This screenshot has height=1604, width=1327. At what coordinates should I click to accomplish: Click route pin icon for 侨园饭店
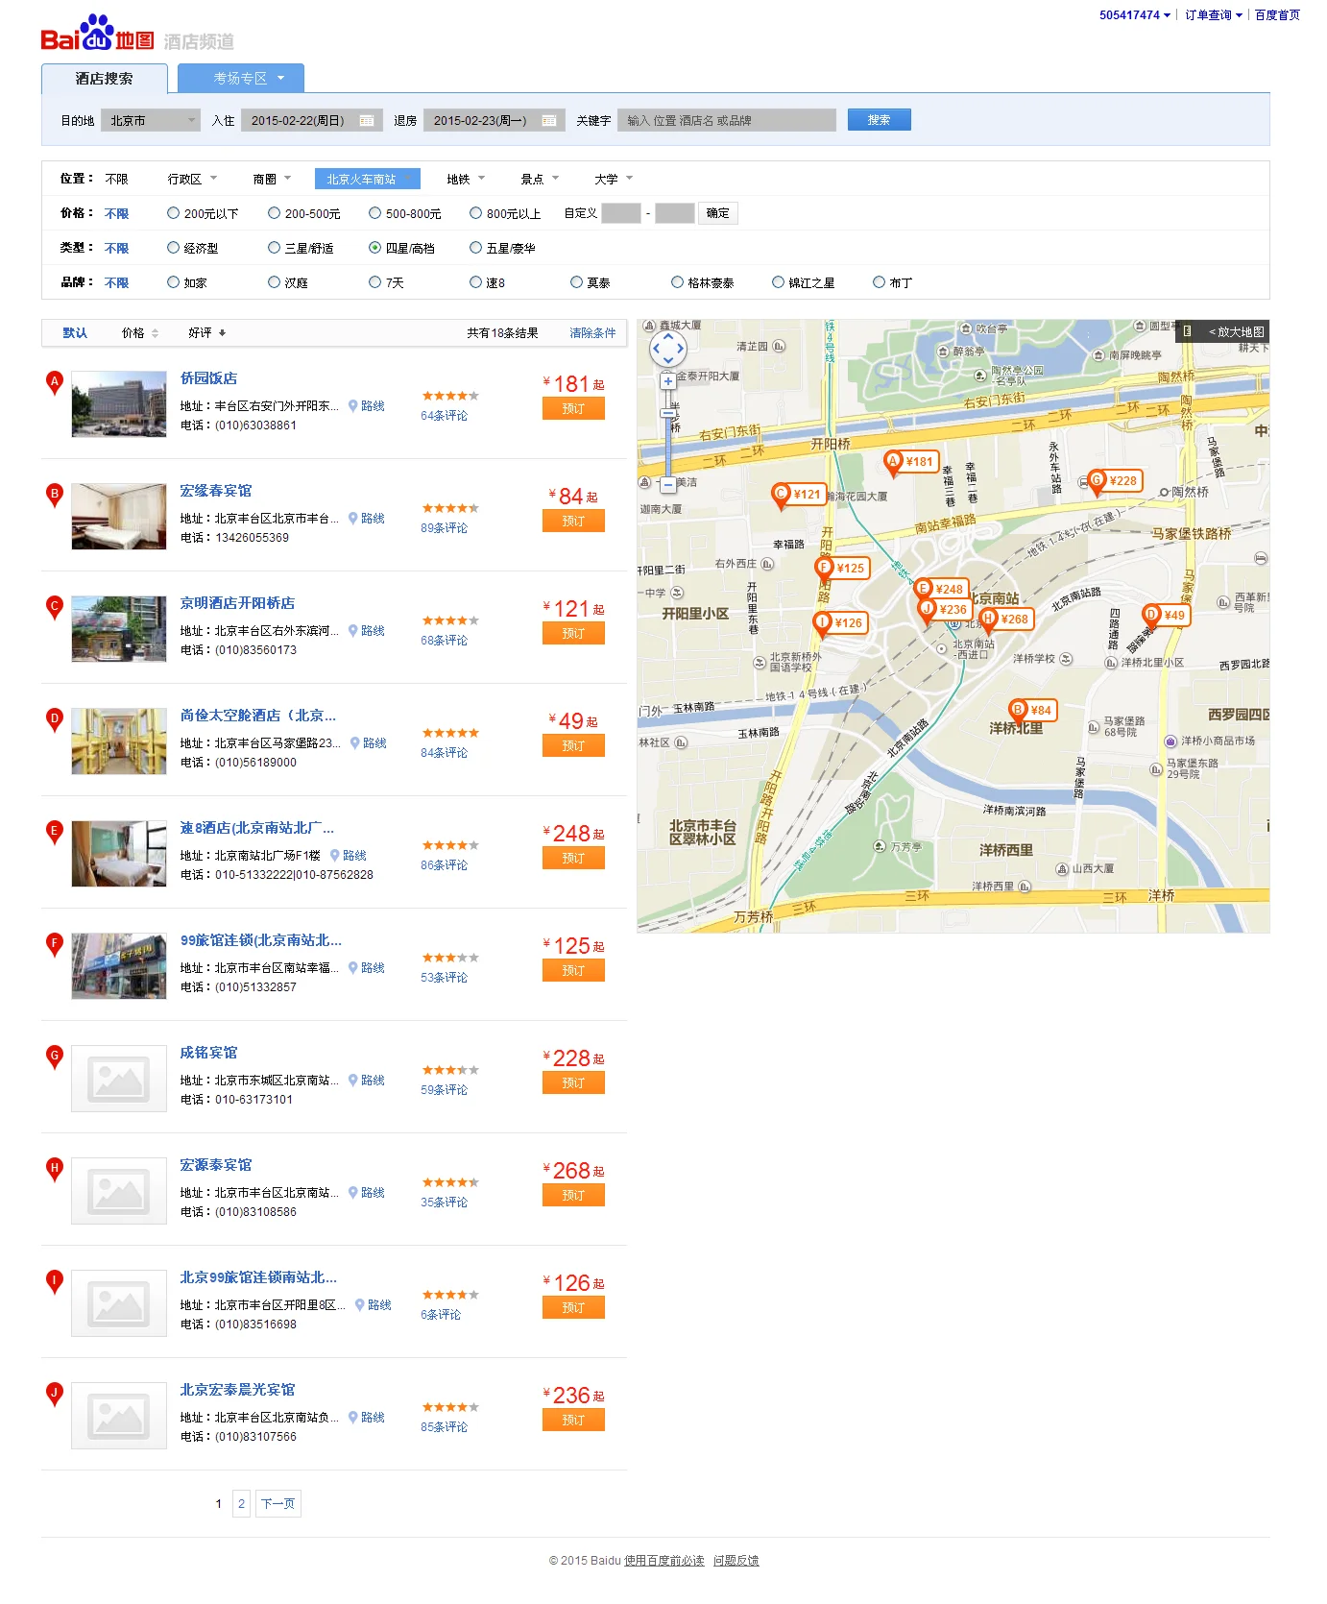353,406
